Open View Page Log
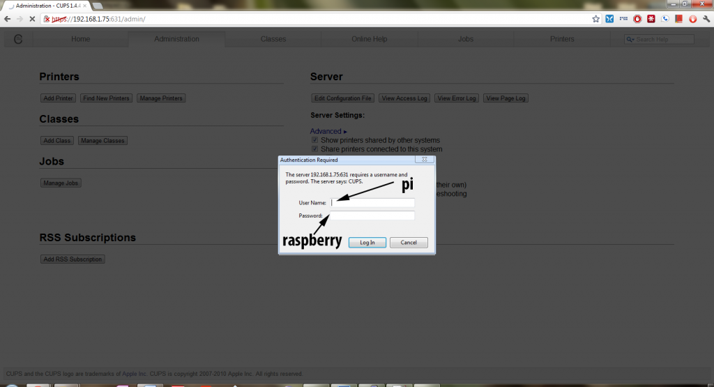Viewport: 714px width, 387px height. (506, 98)
